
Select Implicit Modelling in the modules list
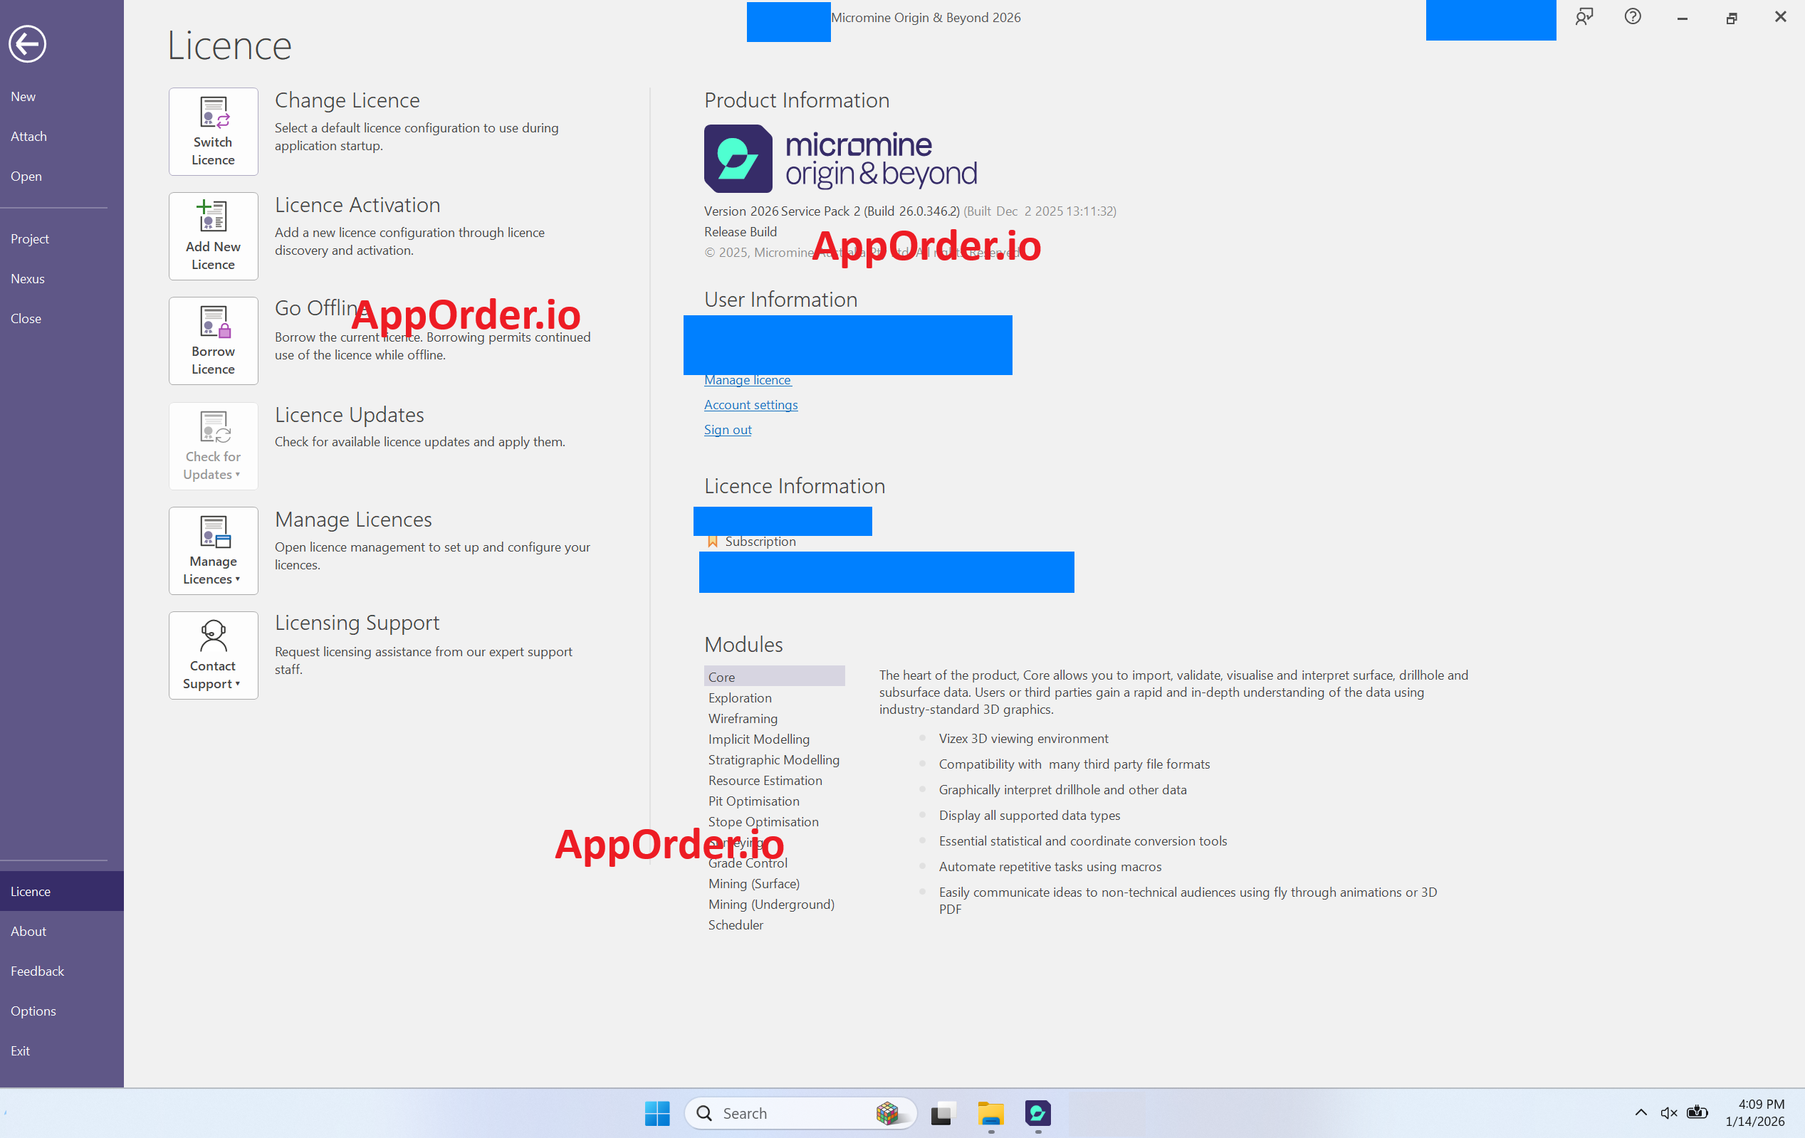(774, 739)
